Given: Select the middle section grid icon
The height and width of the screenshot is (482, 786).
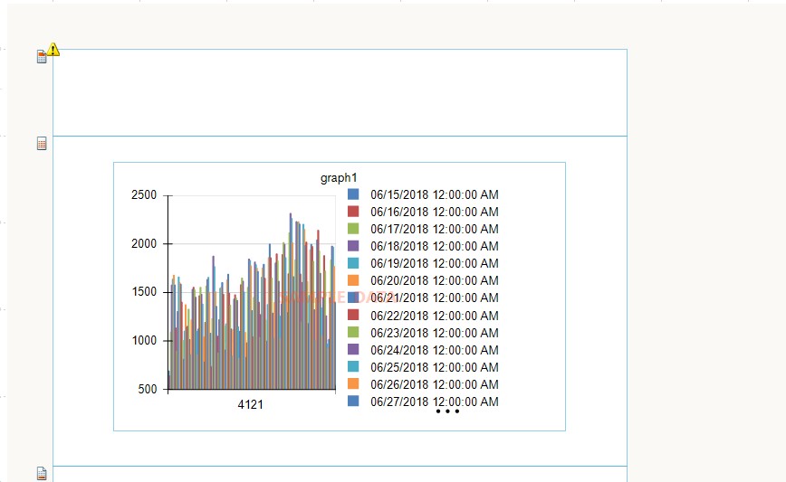Looking at the screenshot, I should (42, 144).
